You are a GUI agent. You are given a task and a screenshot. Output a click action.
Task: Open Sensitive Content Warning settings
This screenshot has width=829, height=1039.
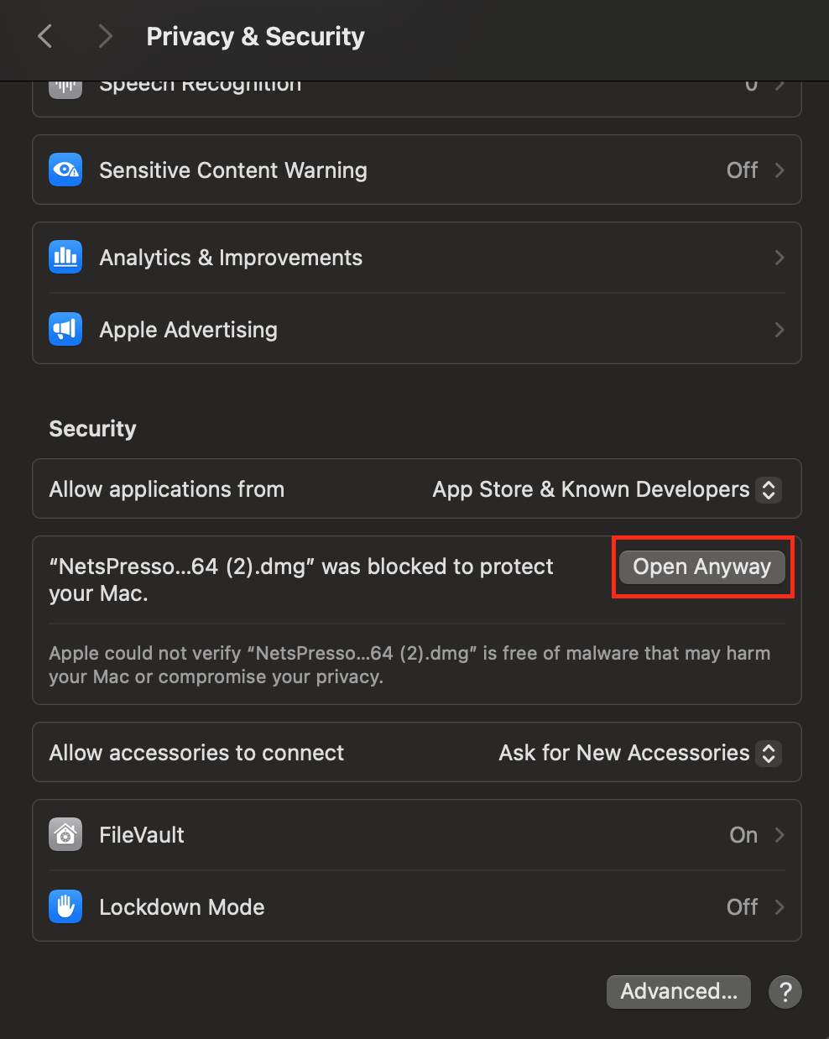[x=417, y=170]
